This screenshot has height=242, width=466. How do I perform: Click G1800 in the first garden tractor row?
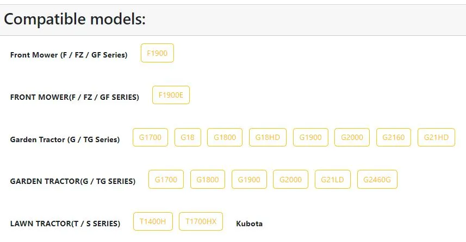pyautogui.click(x=225, y=137)
